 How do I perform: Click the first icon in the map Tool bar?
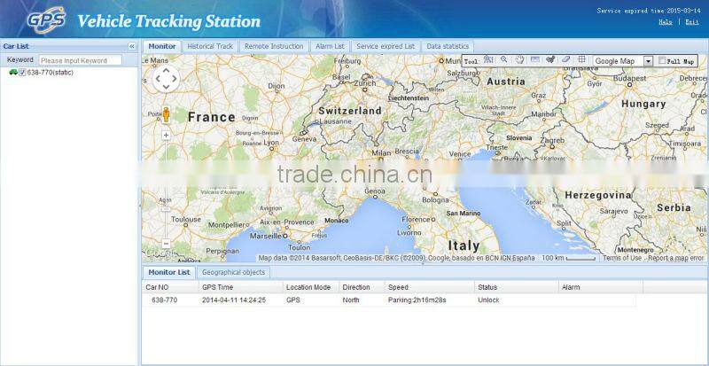pyautogui.click(x=488, y=60)
